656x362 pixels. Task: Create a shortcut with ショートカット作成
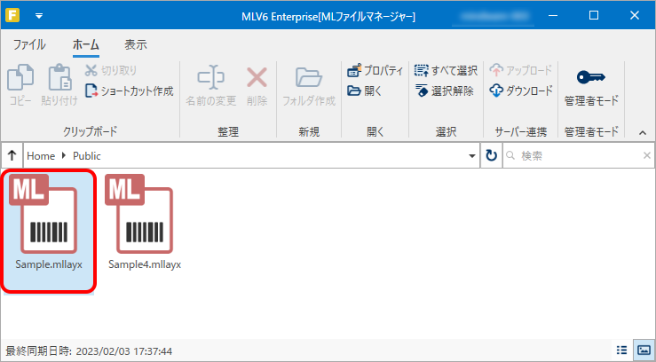[x=129, y=90]
